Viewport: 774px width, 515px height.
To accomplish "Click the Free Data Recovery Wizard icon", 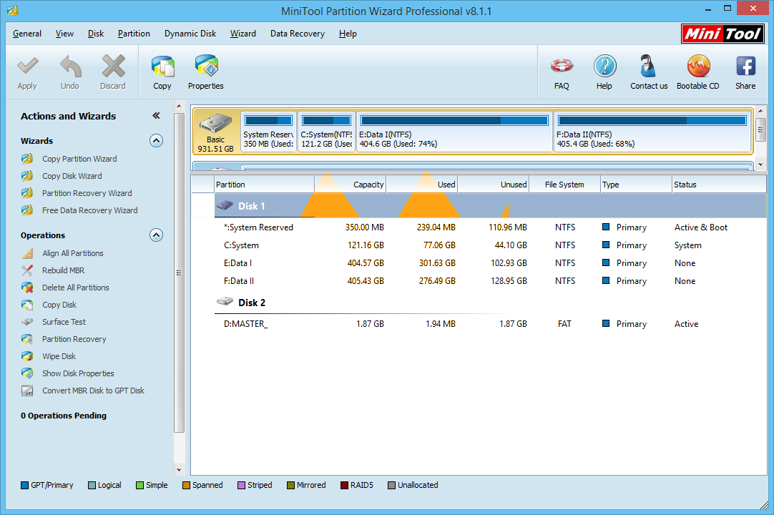I will (27, 210).
